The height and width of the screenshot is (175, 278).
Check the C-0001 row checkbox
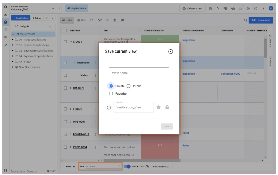click(x=65, y=42)
